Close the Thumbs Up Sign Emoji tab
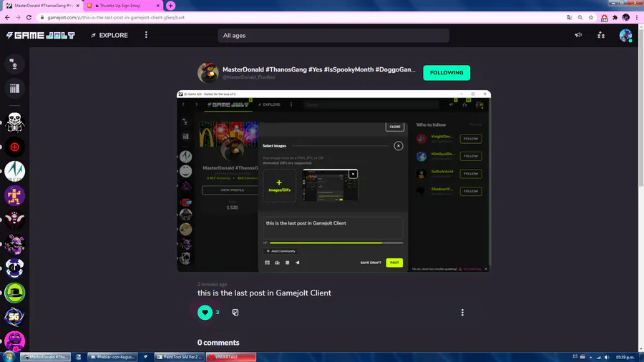This screenshot has height=362, width=644. 157,6
